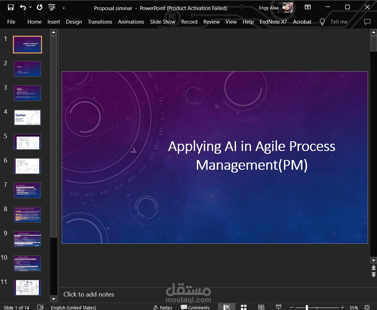
Task: Launch Slide Show view from status bar
Action: point(278,307)
